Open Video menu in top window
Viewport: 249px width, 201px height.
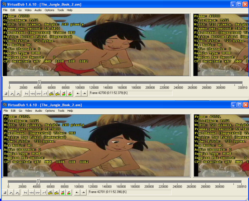click(x=28, y=10)
